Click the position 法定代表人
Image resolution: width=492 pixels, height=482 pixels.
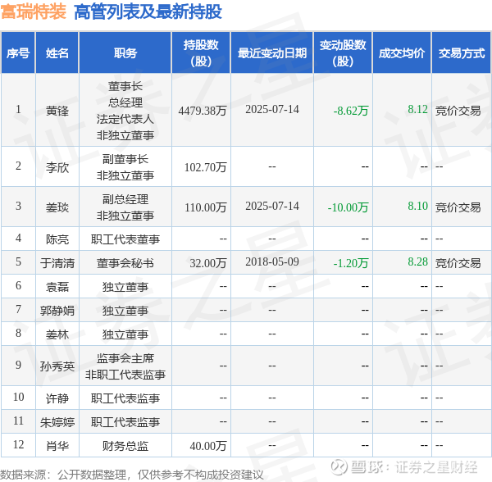pos(125,119)
